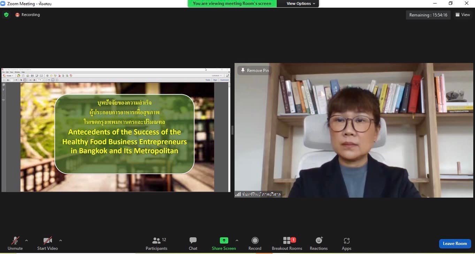This screenshot has width=475, height=254.
Task: Click the divider between shared screen and video
Action: [x=232, y=130]
